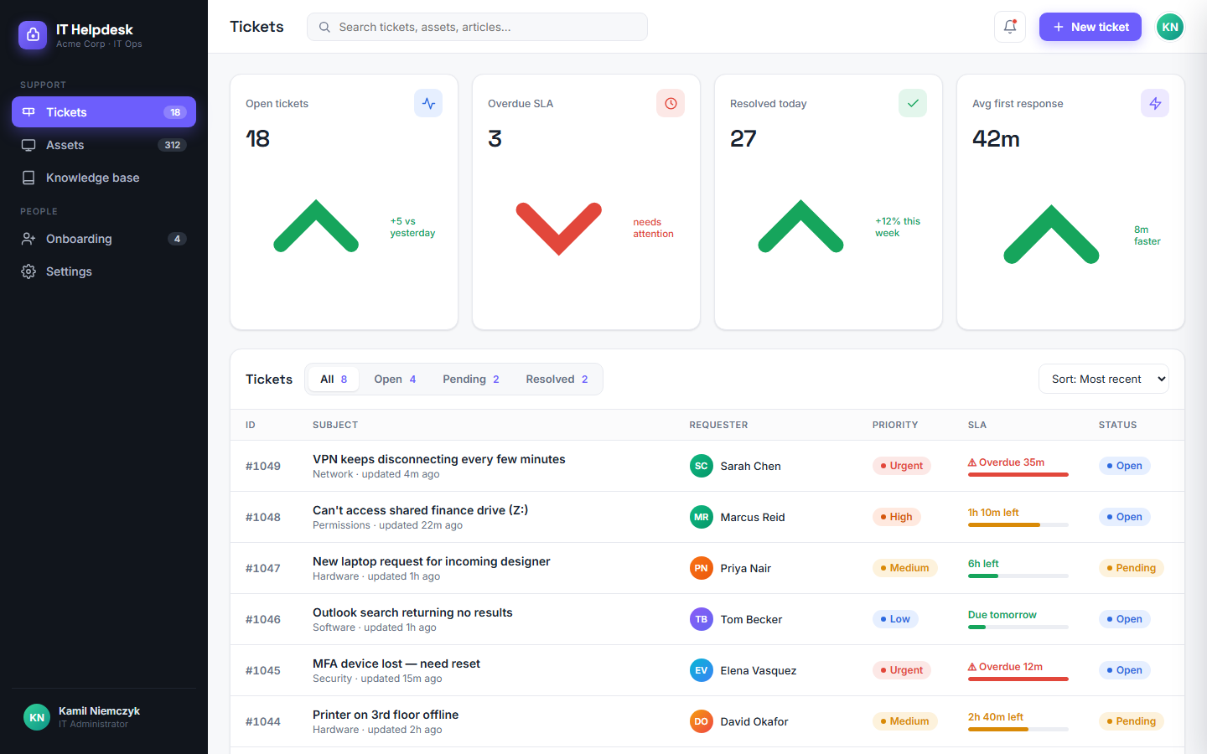Expand the Sort: Most recent dropdown

click(1103, 379)
